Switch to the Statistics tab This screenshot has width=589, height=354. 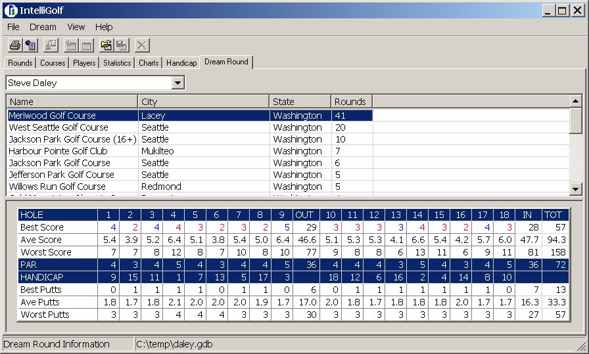point(117,63)
